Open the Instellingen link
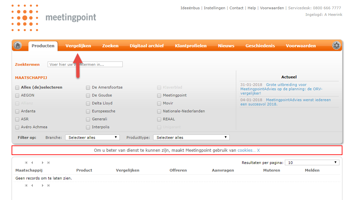355x200 pixels. coord(214,8)
